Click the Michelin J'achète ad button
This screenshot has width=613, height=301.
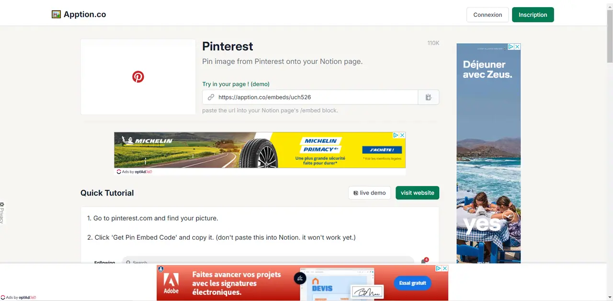click(x=382, y=150)
